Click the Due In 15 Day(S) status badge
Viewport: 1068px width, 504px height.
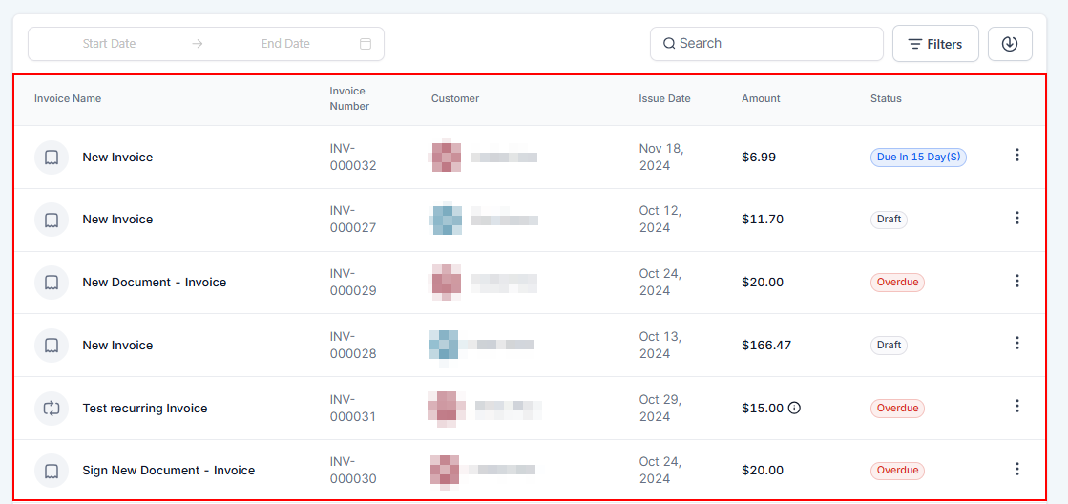click(918, 157)
